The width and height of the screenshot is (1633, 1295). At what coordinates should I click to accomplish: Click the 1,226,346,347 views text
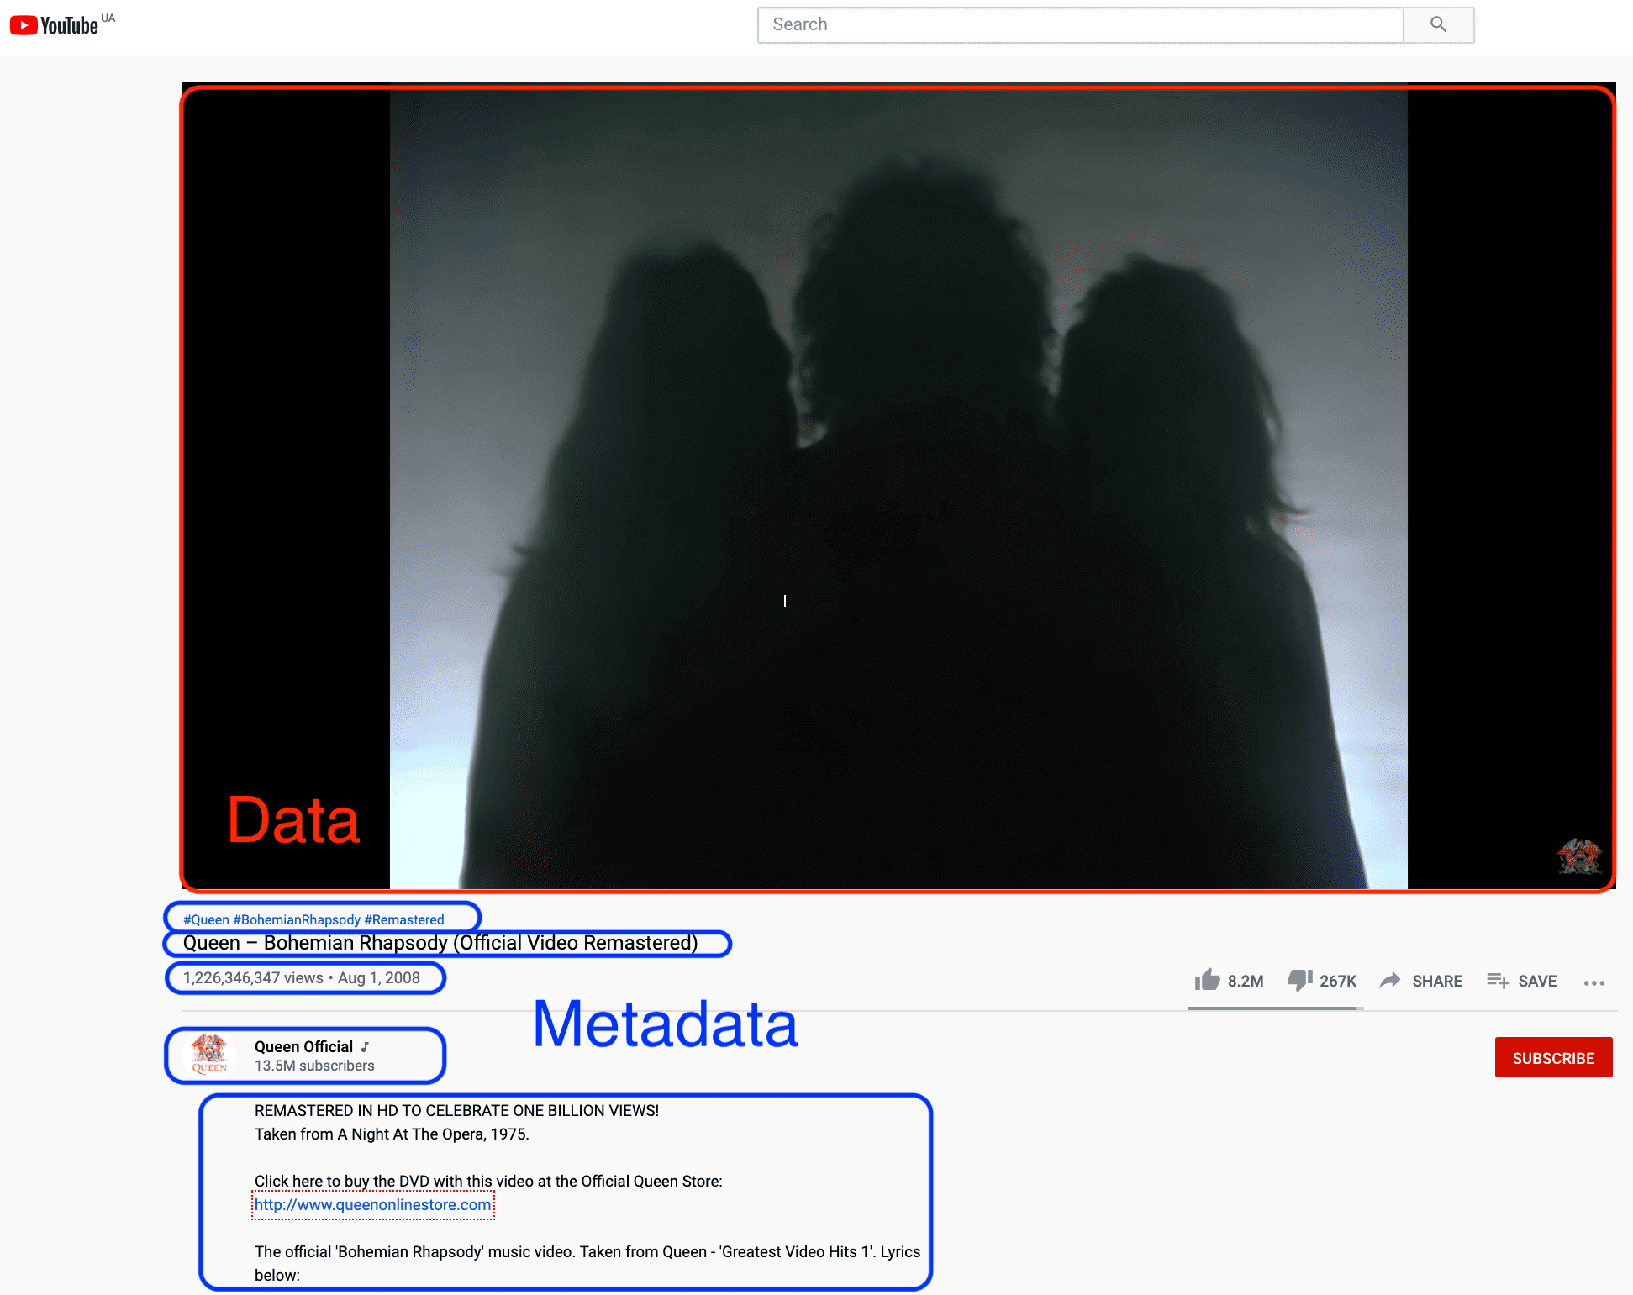253,977
